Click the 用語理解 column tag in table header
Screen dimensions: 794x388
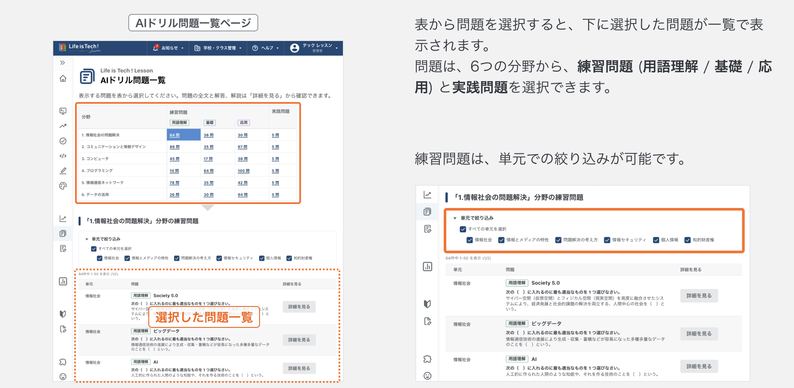click(x=179, y=123)
